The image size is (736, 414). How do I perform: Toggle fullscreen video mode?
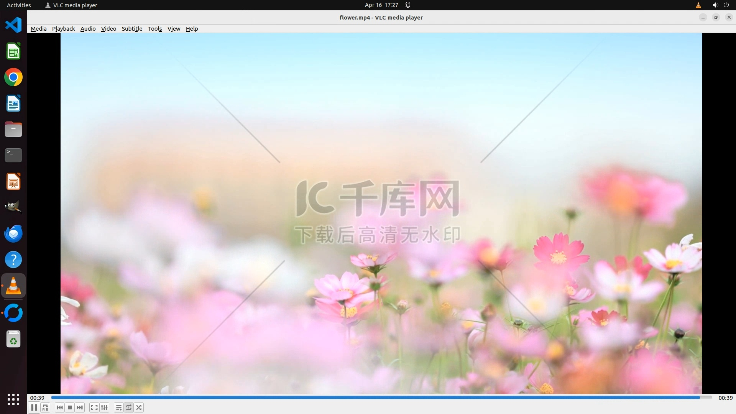pyautogui.click(x=94, y=407)
